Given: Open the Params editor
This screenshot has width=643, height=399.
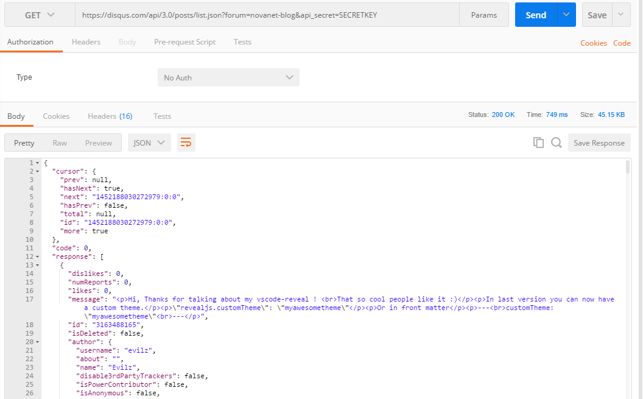Looking at the screenshot, I should coord(484,13).
